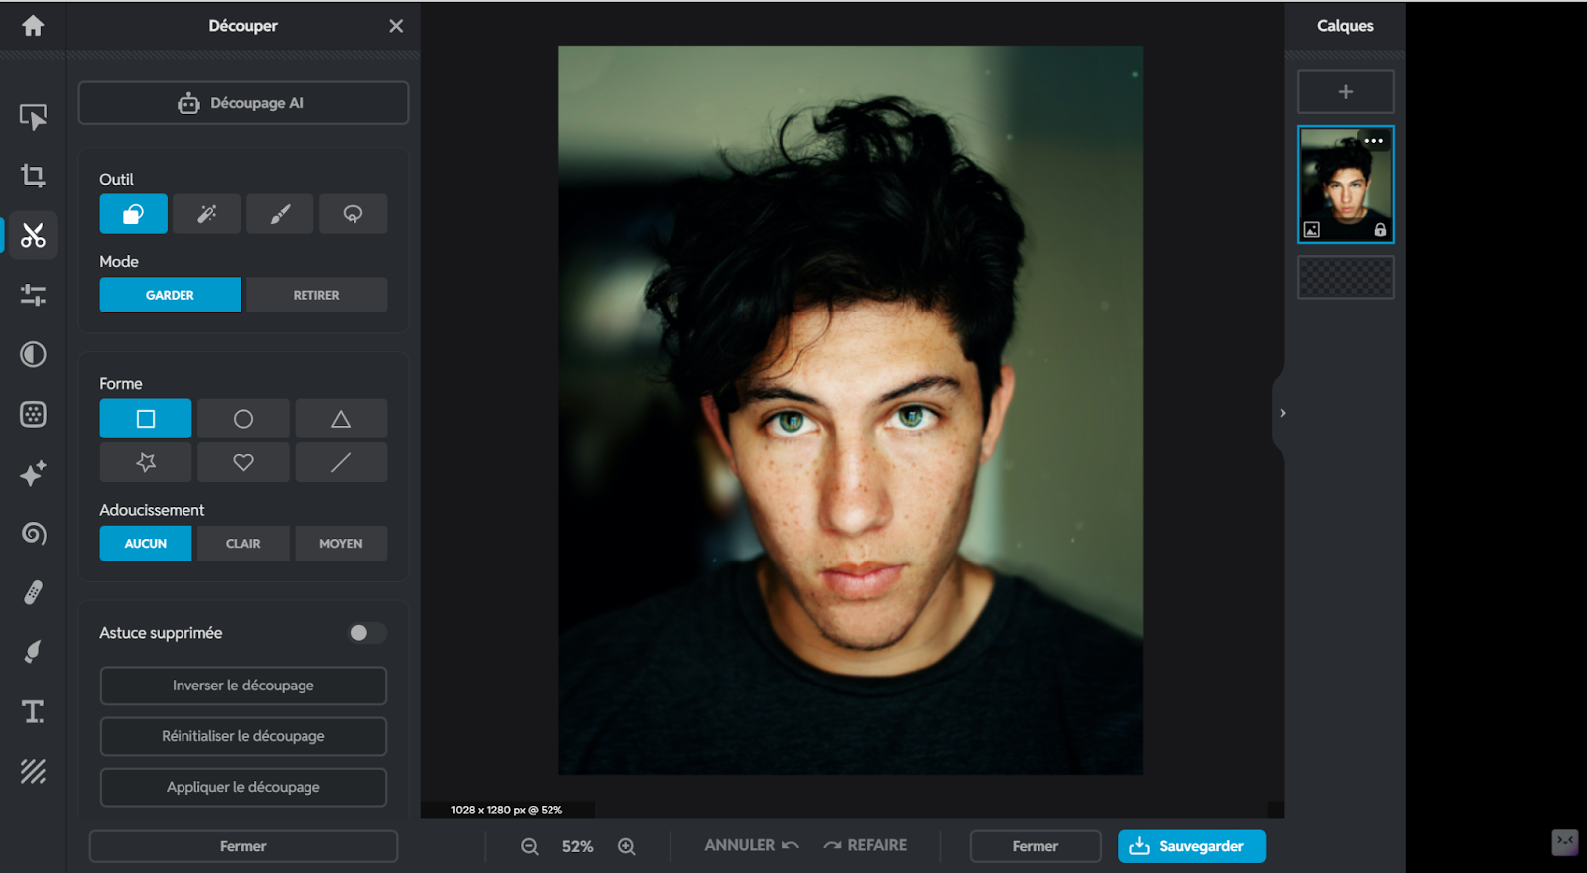Image resolution: width=1587 pixels, height=873 pixels.
Task: Open the Filter half-circle tool
Action: [33, 354]
